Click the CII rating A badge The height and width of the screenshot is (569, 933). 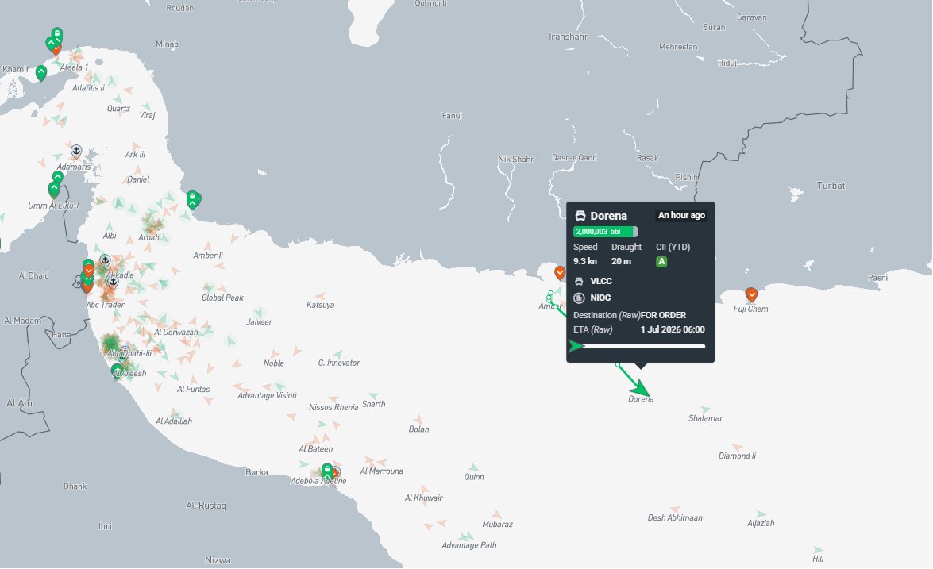[661, 262]
